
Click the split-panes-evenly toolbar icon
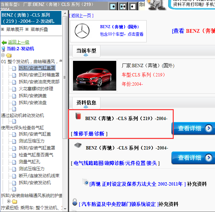tap(123, 6)
